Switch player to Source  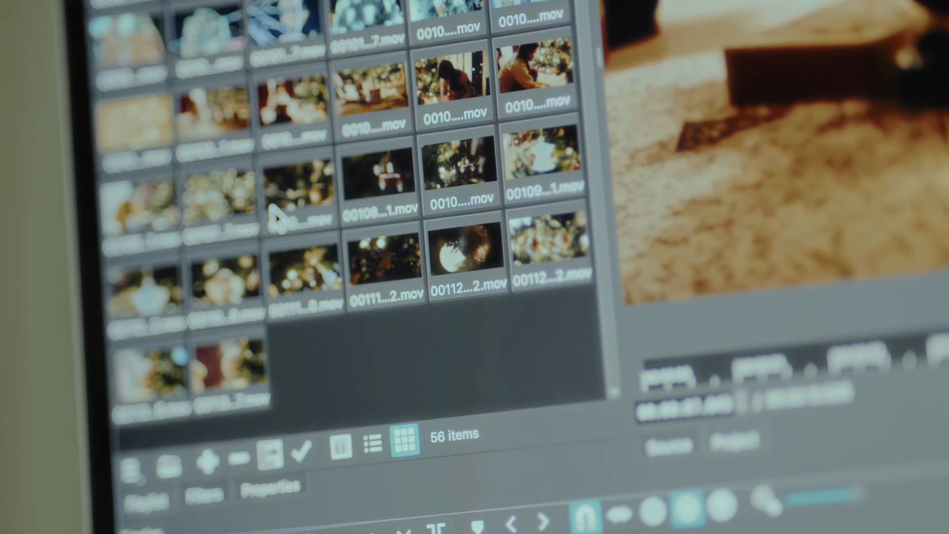669,446
